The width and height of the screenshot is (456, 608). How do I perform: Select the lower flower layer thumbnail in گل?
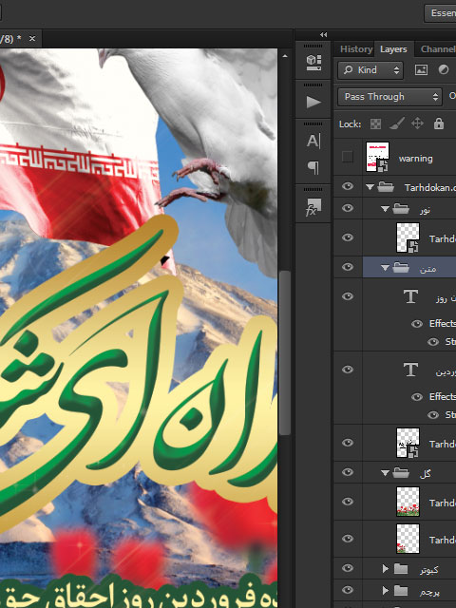click(x=408, y=539)
